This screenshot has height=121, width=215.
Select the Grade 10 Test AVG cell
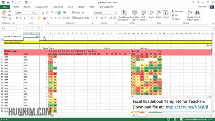coord(13,36)
